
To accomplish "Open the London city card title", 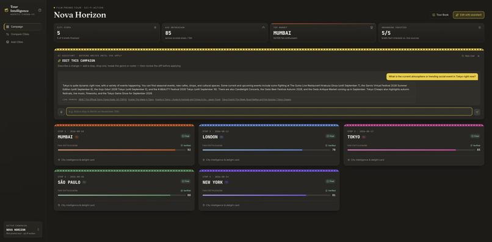I will pyautogui.click(x=210, y=137).
